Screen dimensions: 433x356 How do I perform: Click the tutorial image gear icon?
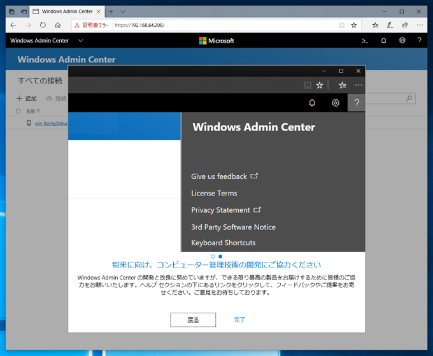335,103
